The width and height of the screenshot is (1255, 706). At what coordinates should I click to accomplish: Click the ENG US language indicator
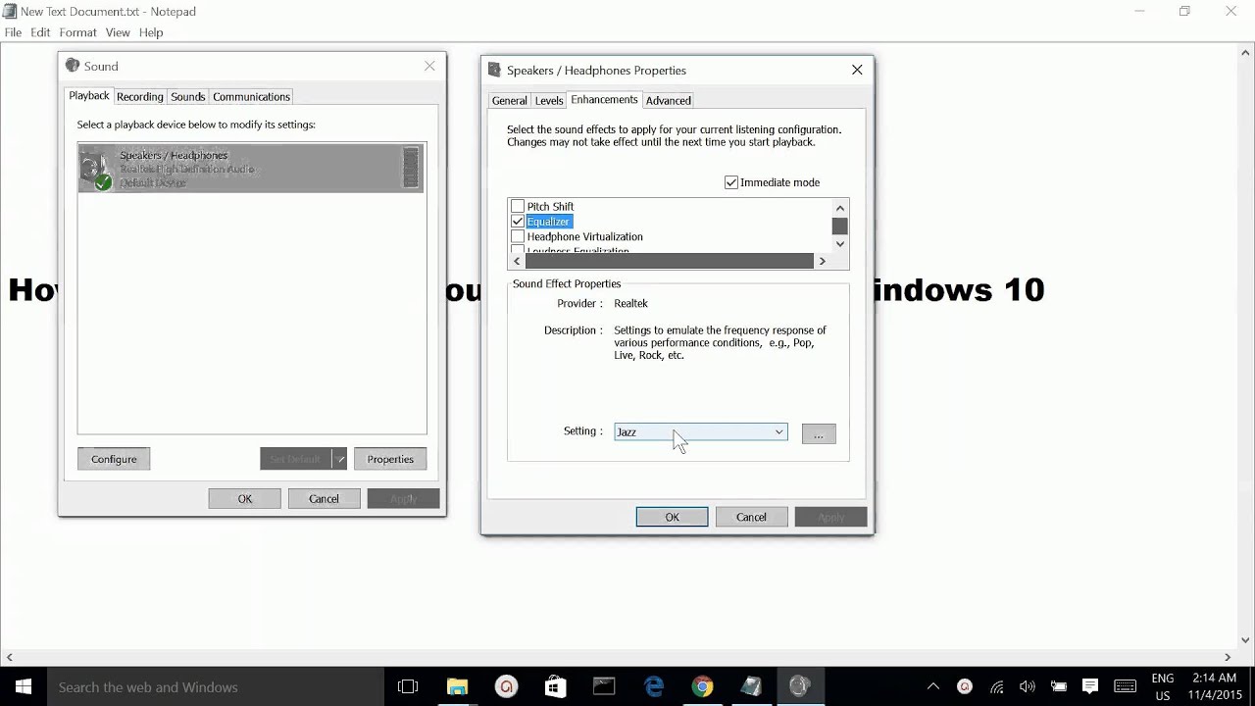point(1163,686)
